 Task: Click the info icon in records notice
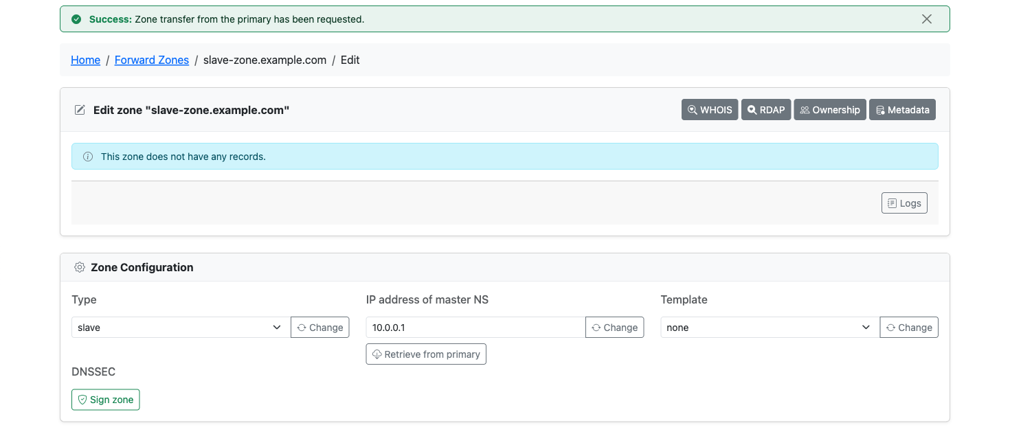tap(88, 157)
